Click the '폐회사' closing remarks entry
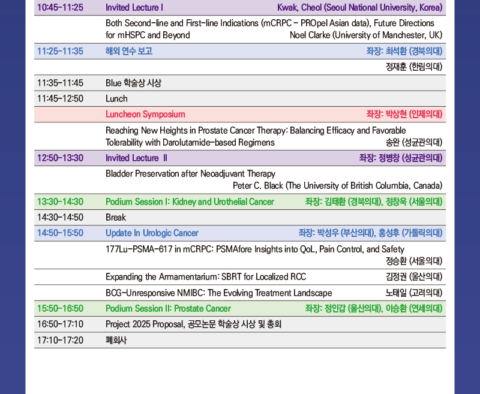480x394 pixels. (x=116, y=340)
